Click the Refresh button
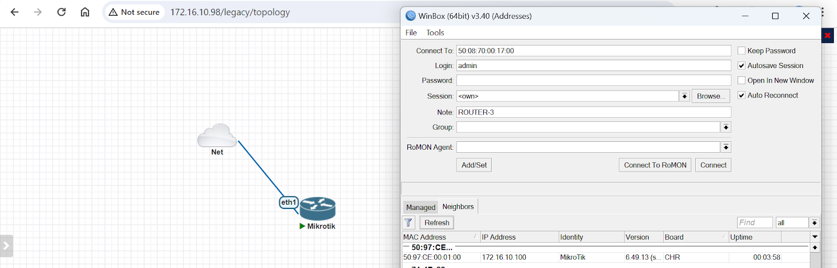The image size is (837, 268). click(437, 222)
